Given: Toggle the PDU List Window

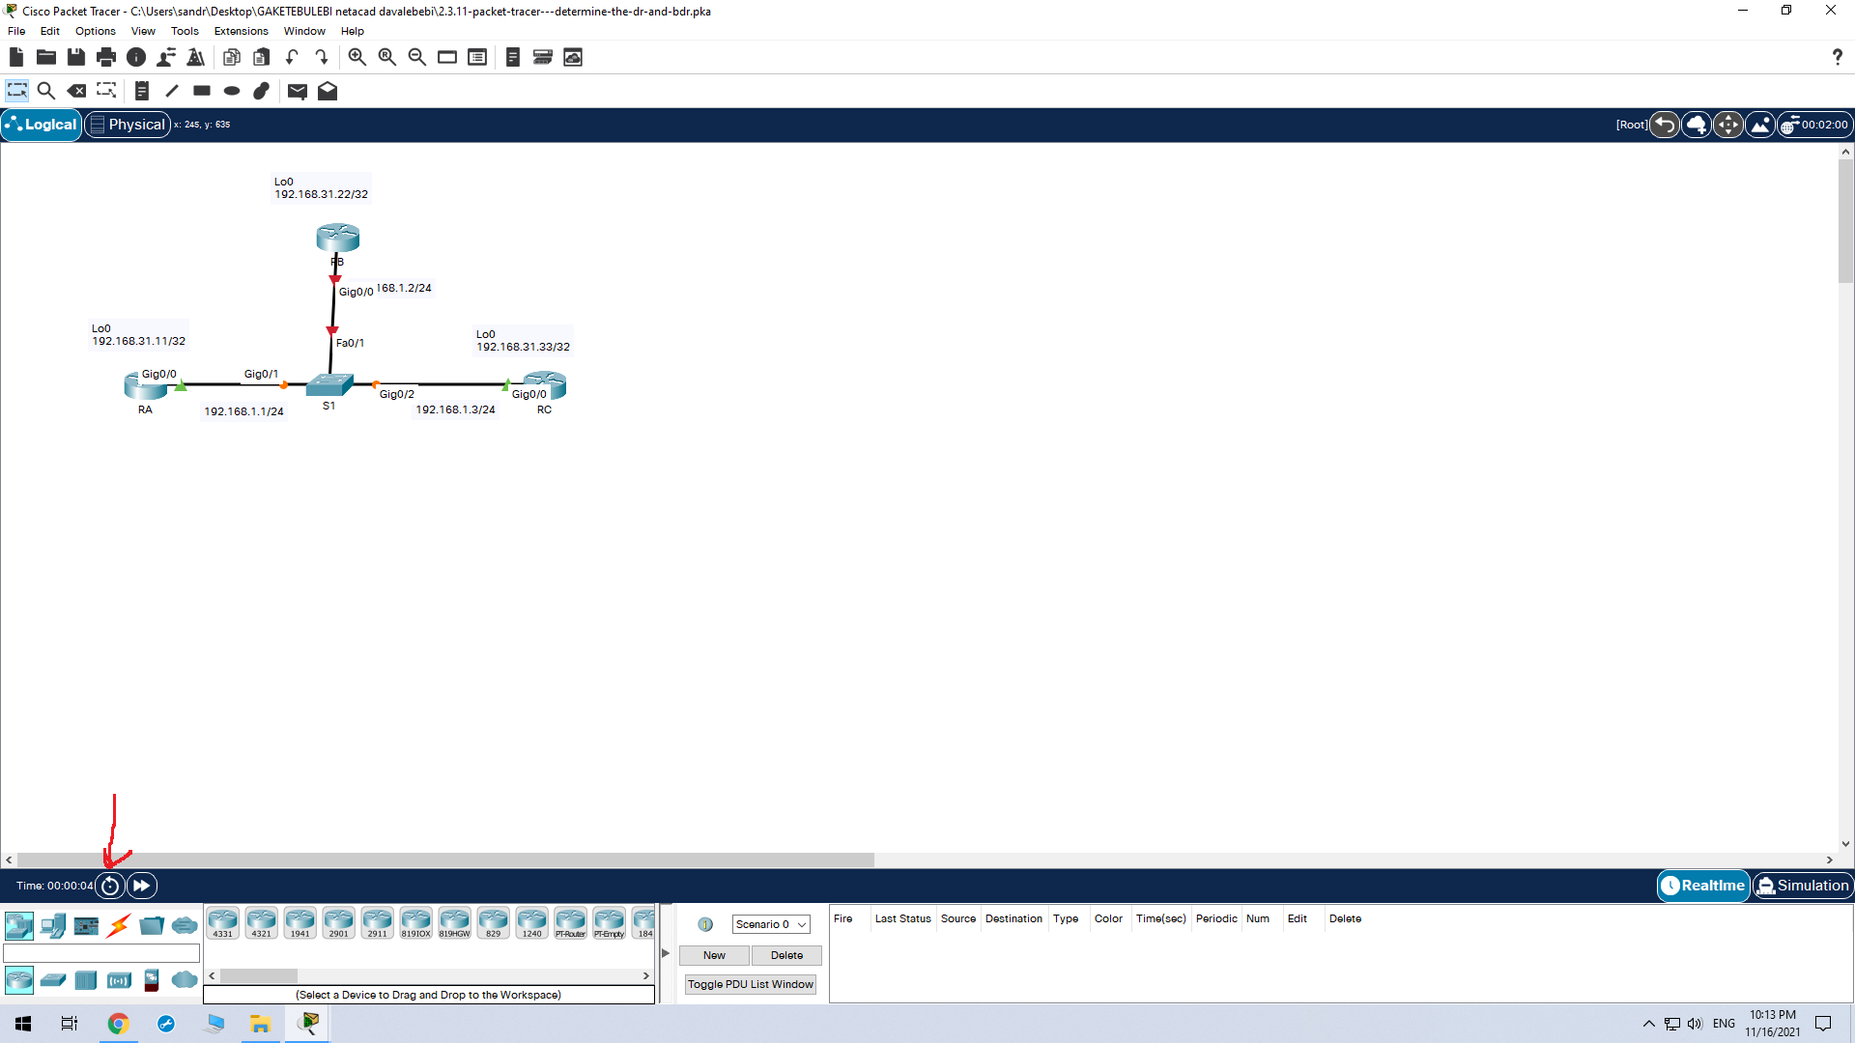Looking at the screenshot, I should 750,984.
